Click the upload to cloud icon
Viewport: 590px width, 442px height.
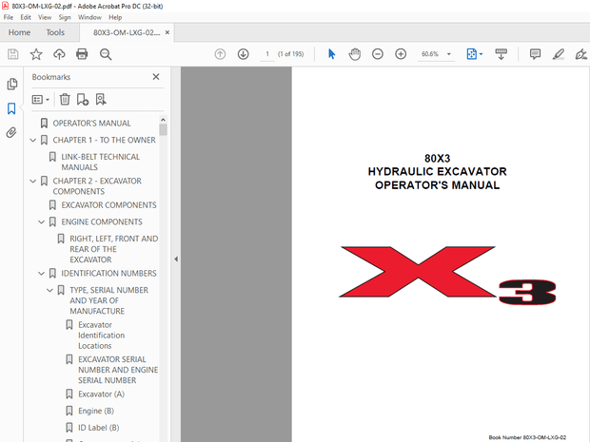click(59, 54)
